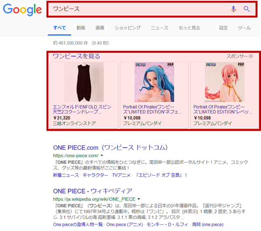Open 「エピソード オブ 空島」！ sitelink
Screen dimensions: 261x231
161,175
